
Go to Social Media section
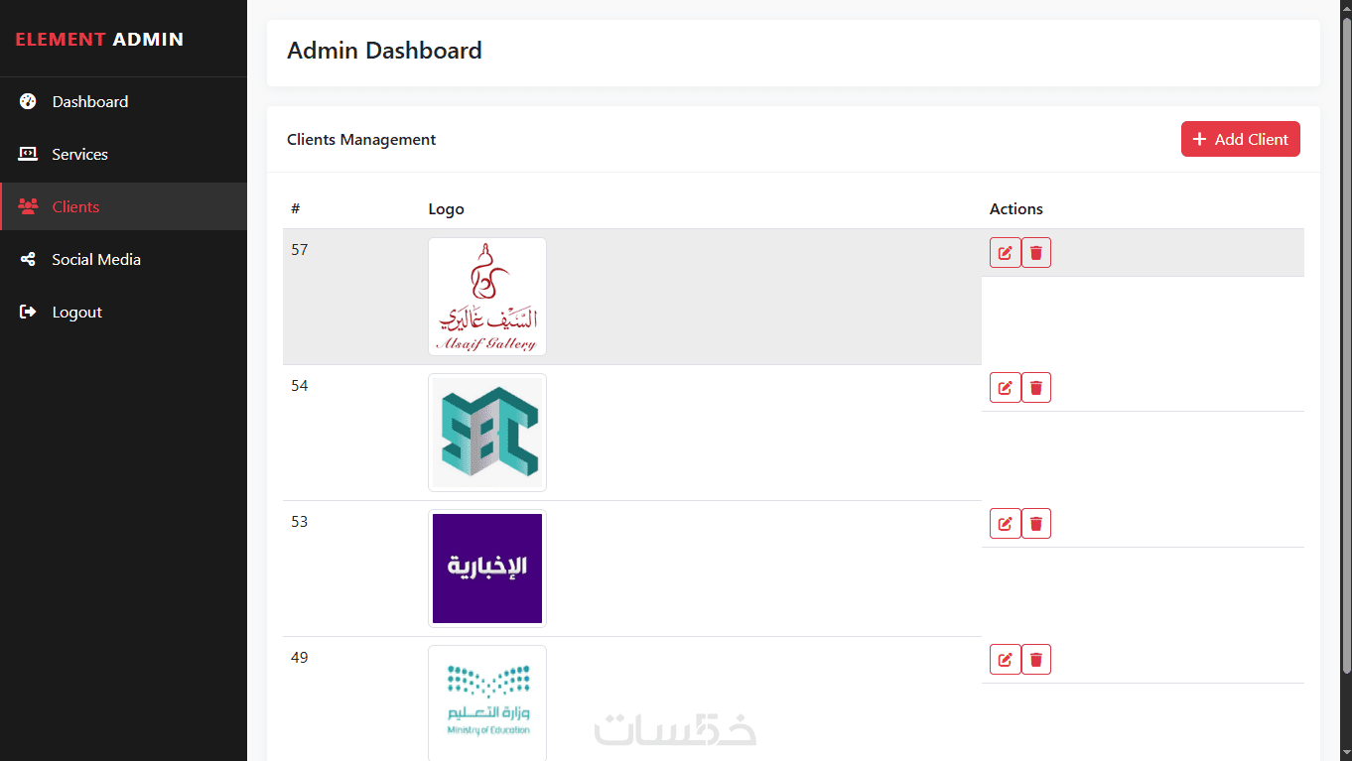pos(123,259)
